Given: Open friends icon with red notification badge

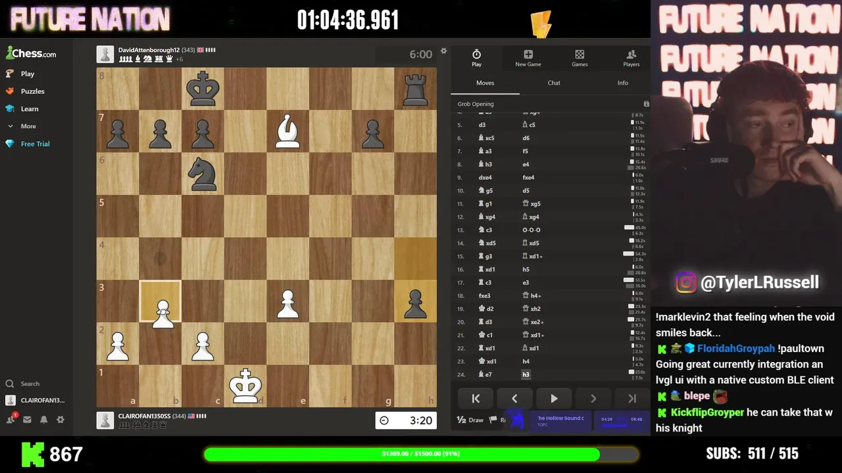Looking at the screenshot, I should pos(12,419).
